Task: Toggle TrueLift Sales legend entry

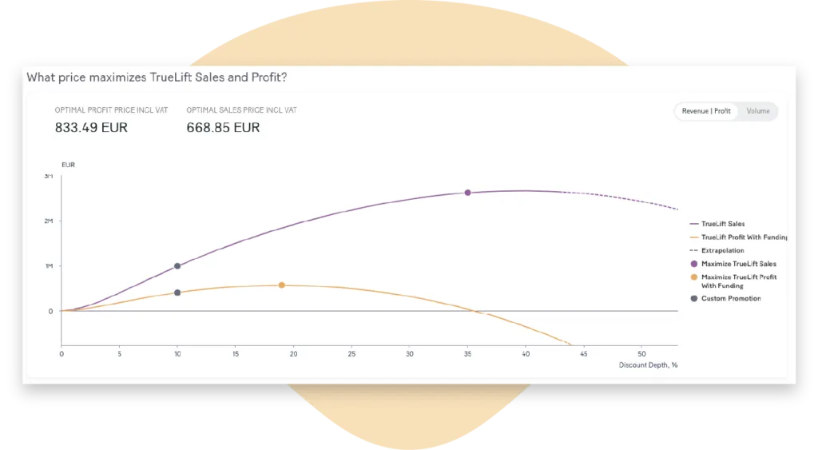Action: [723, 224]
